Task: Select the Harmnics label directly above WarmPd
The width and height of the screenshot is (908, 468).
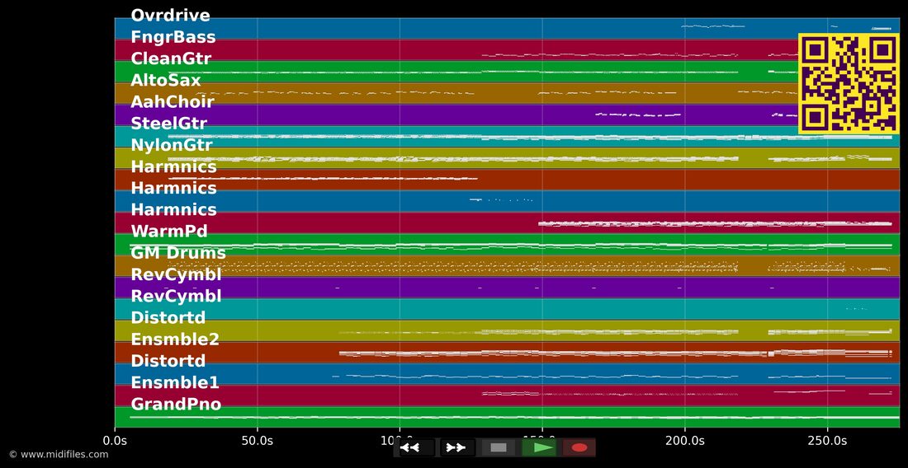Action: tap(173, 209)
